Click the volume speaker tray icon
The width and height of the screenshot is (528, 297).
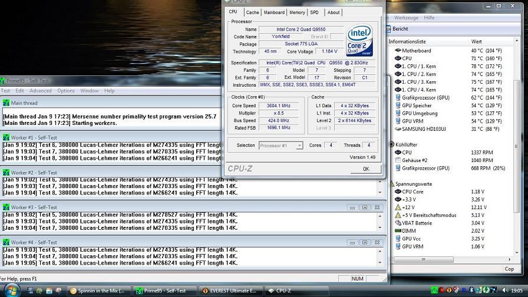point(505,290)
